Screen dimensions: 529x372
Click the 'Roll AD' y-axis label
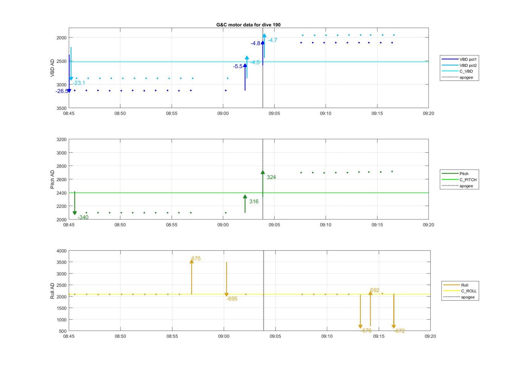[53, 291]
